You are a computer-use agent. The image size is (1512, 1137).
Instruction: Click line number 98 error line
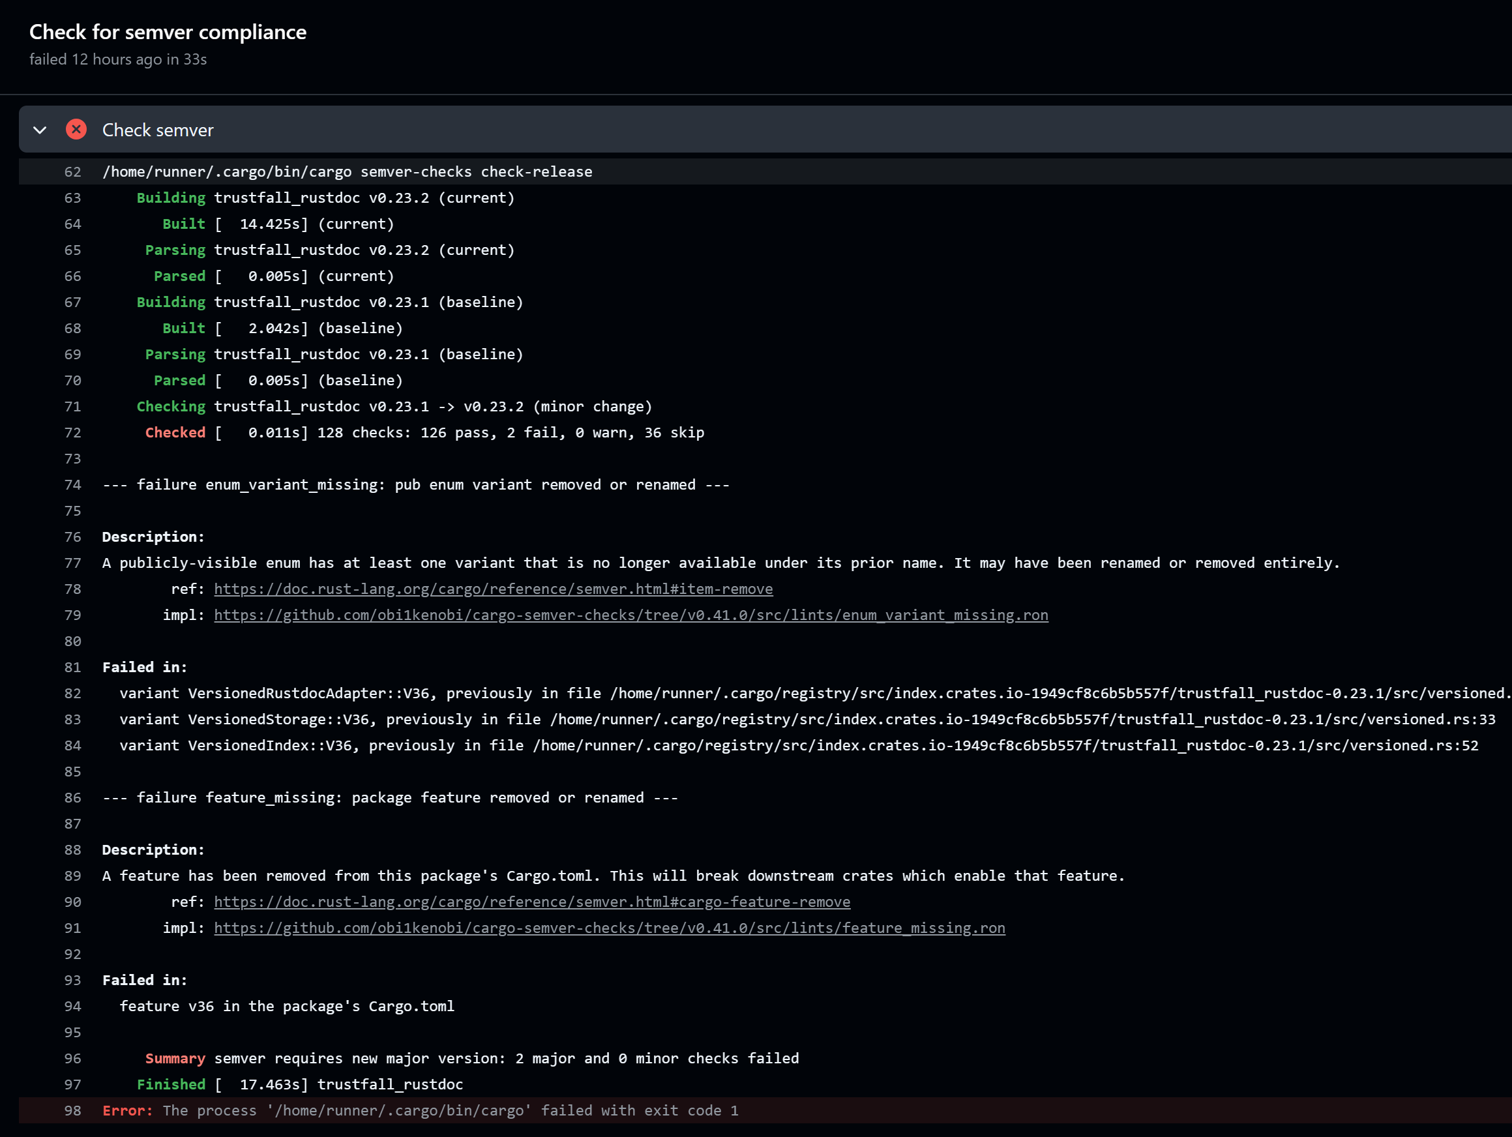72,1110
